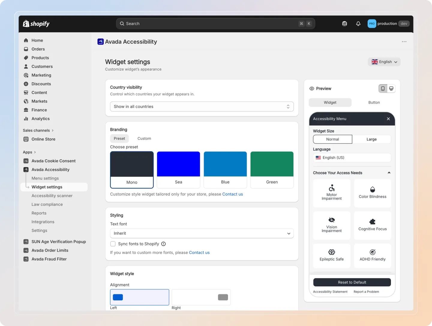The image size is (432, 326).
Task: Set widget size to Large
Action: [x=371, y=139]
